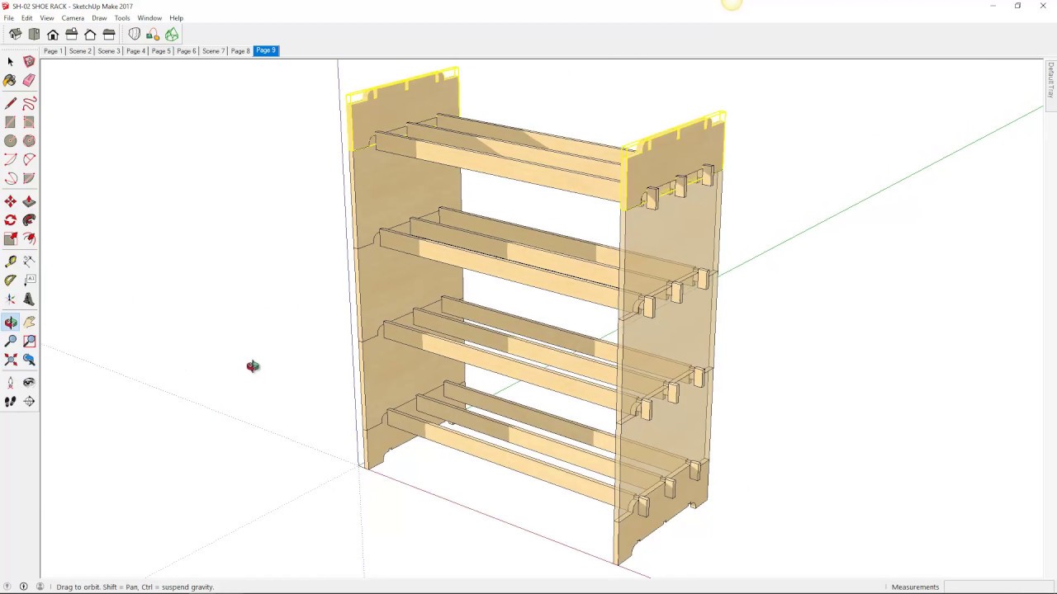Screen dimensions: 1057x594
Task: Activate the 3D Text tool
Action: 29,299
